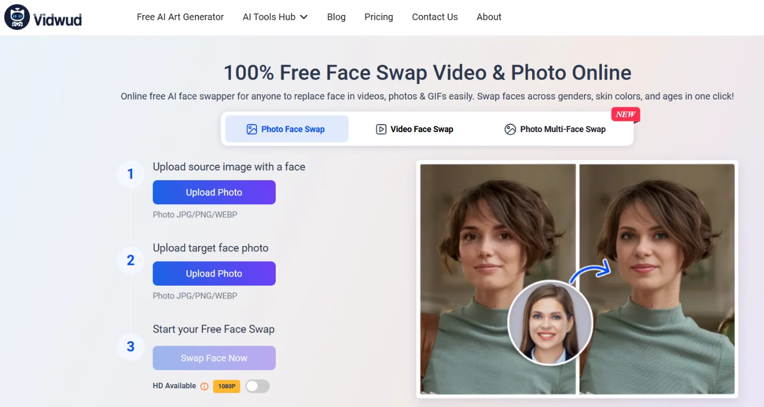The height and width of the screenshot is (407, 764).
Task: Open the Pricing page
Action: [x=379, y=17]
